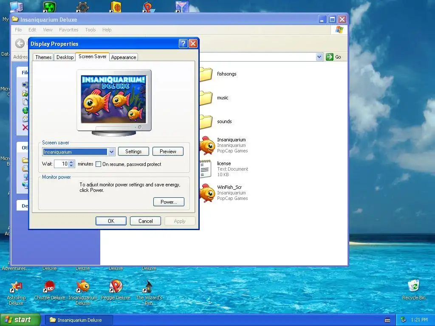Click the martini glass desktop shortcut icon
The height and width of the screenshot is (326, 435).
click(182, 7)
